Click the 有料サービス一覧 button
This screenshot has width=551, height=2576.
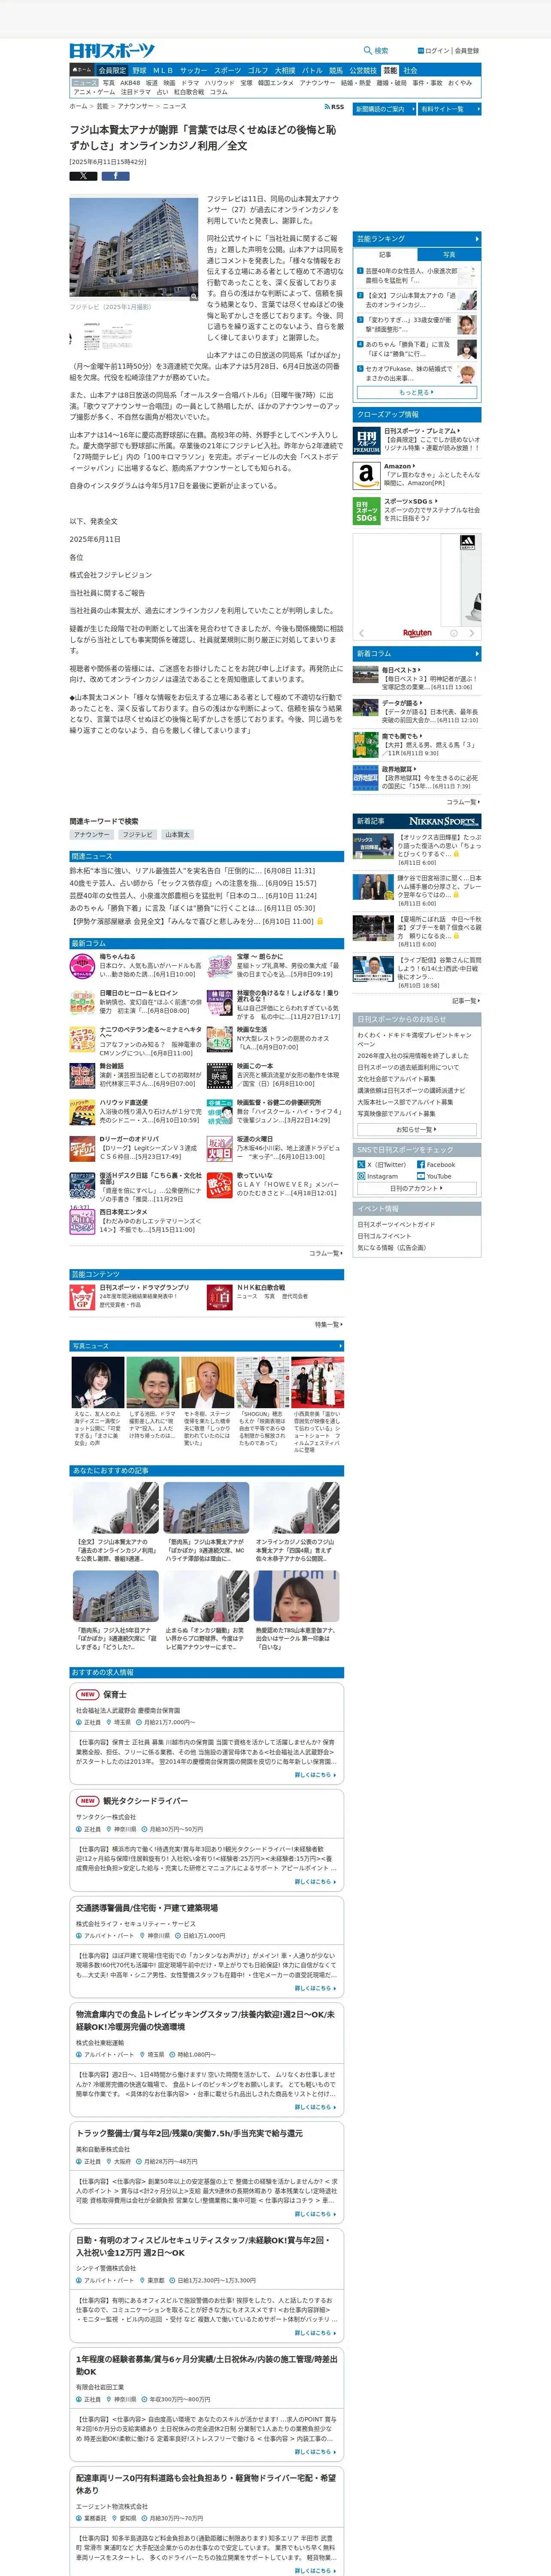[449, 109]
